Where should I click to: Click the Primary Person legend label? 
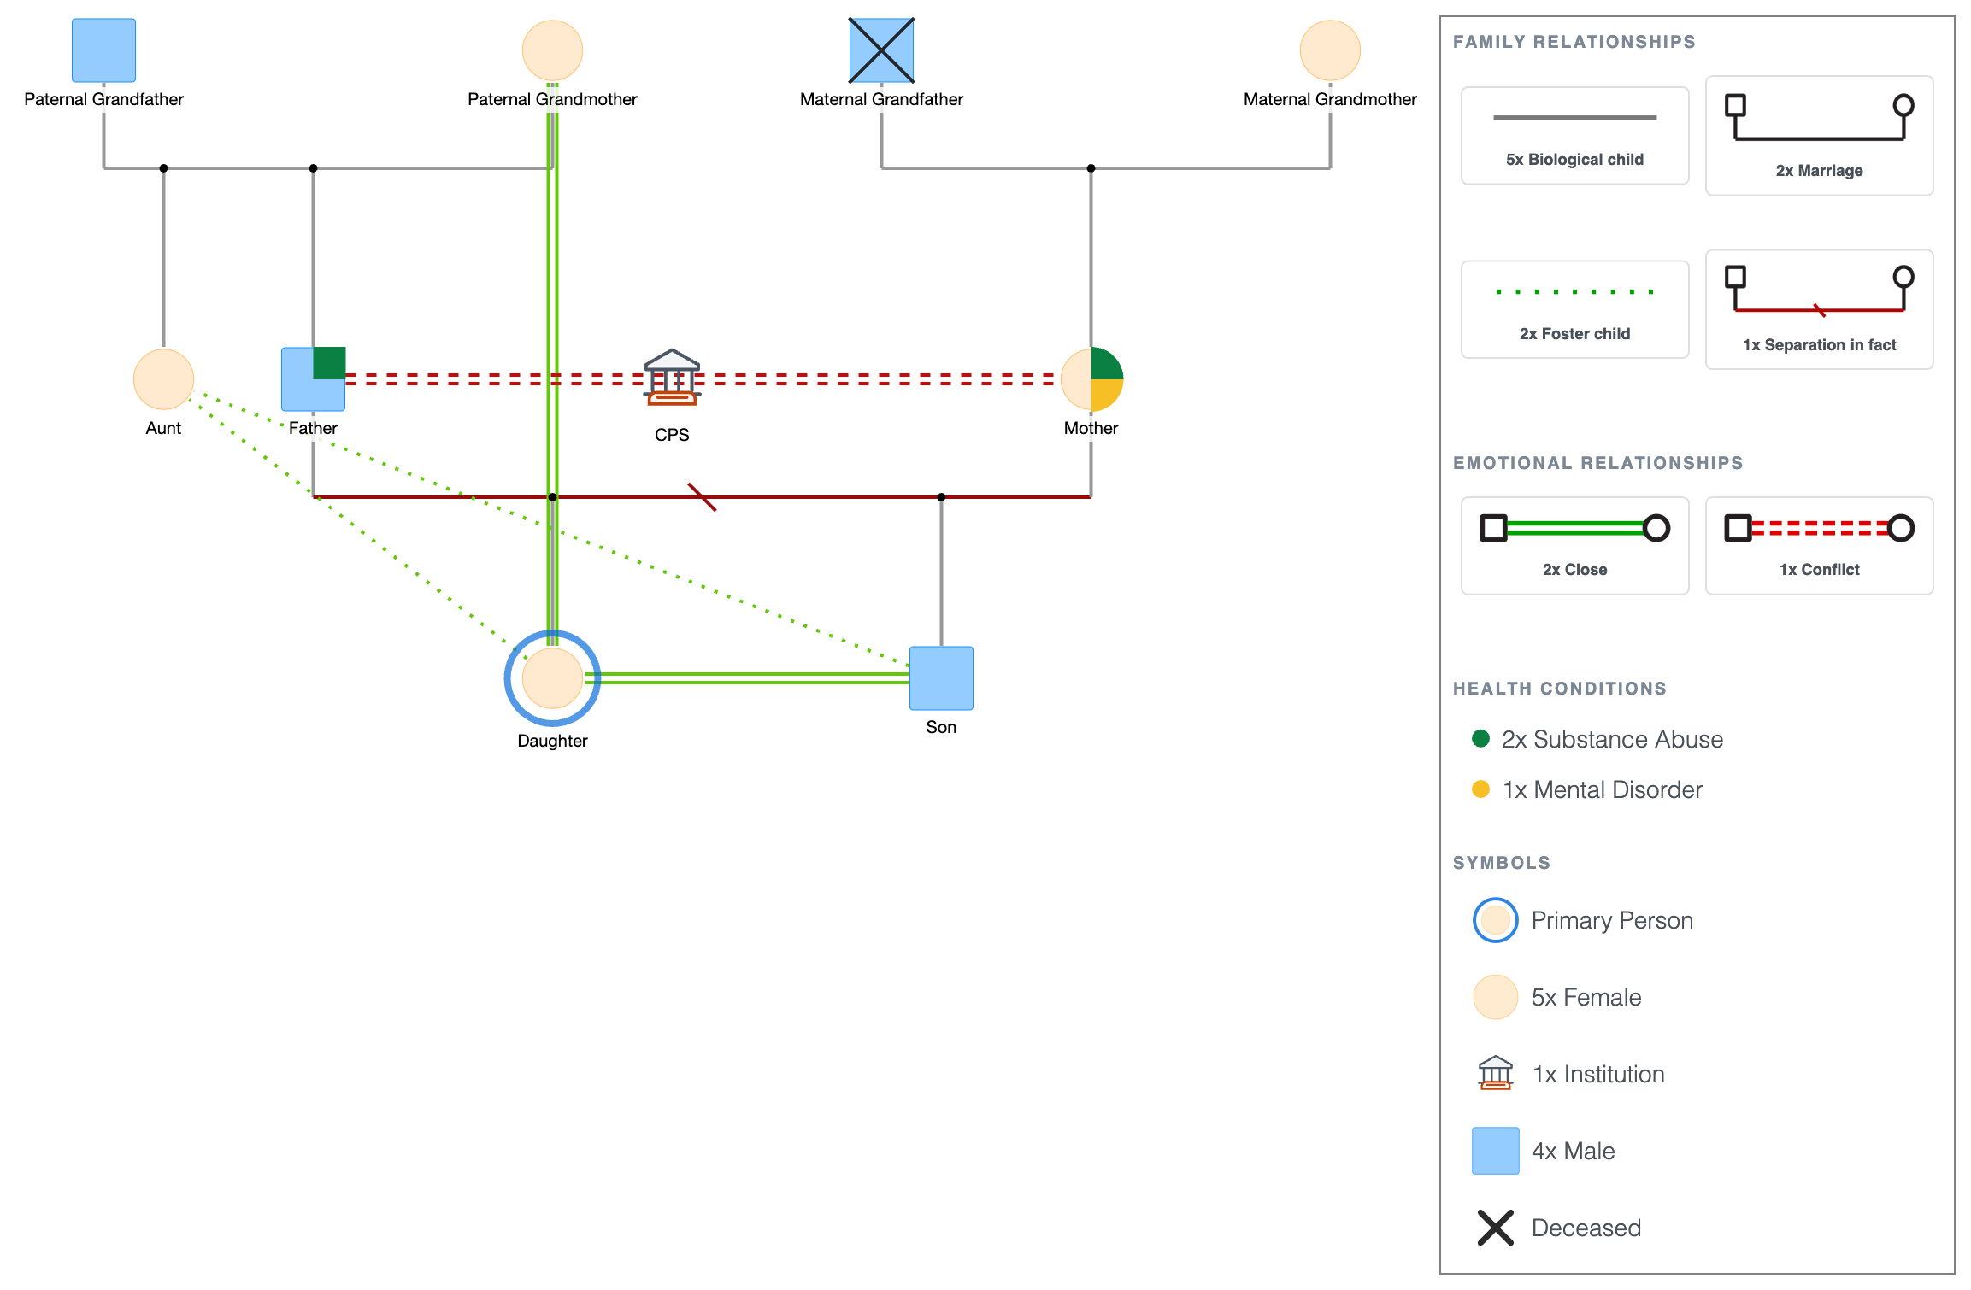(1612, 920)
